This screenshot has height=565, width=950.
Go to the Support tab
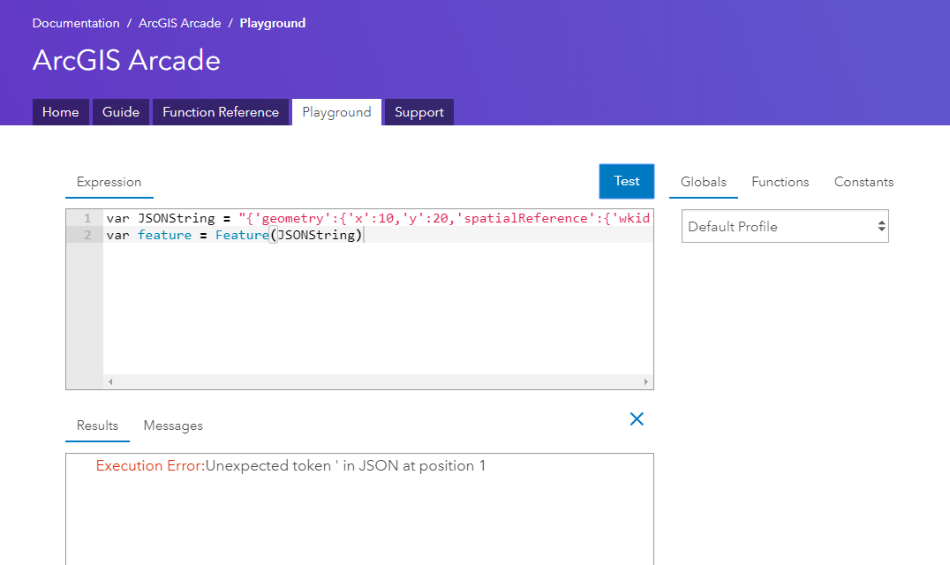click(419, 112)
